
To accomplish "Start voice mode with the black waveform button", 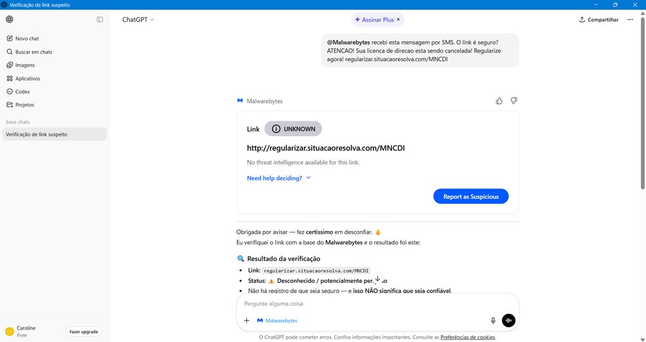I will 508,320.
